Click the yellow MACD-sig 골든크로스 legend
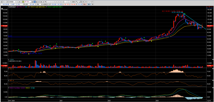Viewport: 214px width, 102px height. point(38,7)
